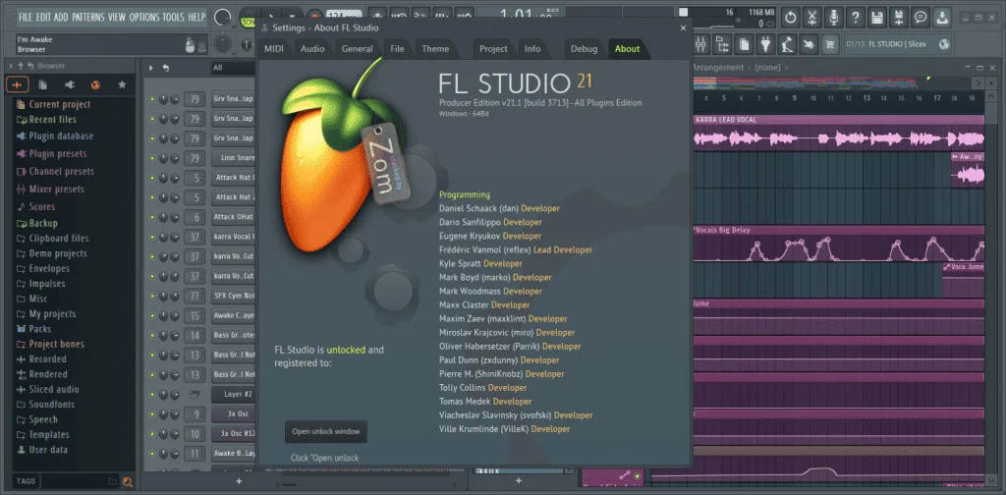Click the render export disk icon
Viewport: 1006px width, 495px height.
900,18
